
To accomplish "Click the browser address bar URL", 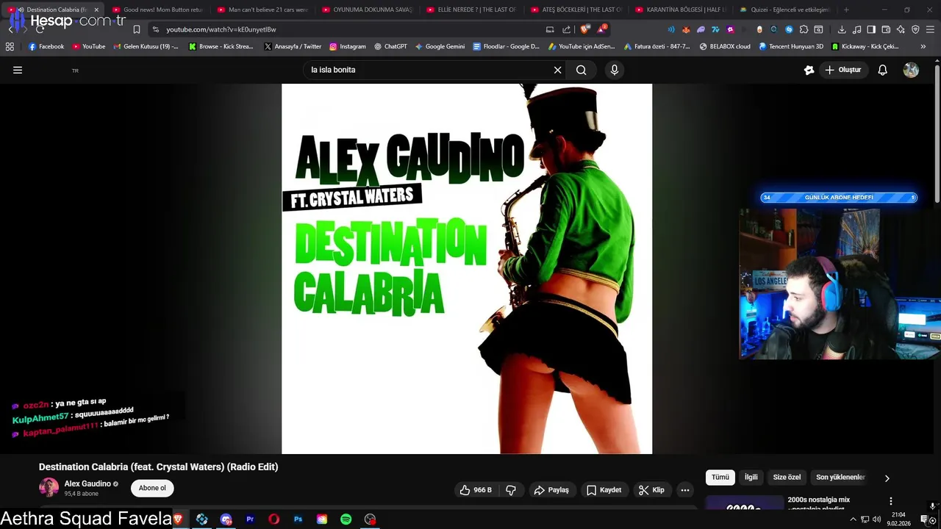I will [x=221, y=29].
